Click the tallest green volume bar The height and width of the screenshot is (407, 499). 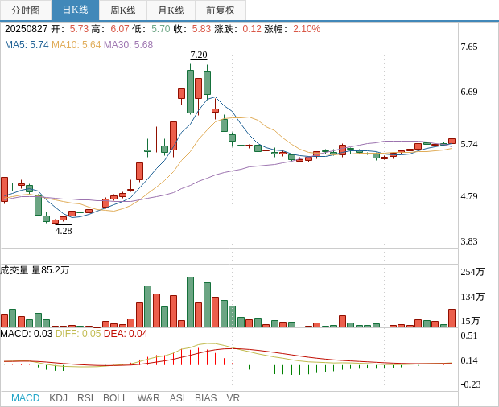[190, 302]
